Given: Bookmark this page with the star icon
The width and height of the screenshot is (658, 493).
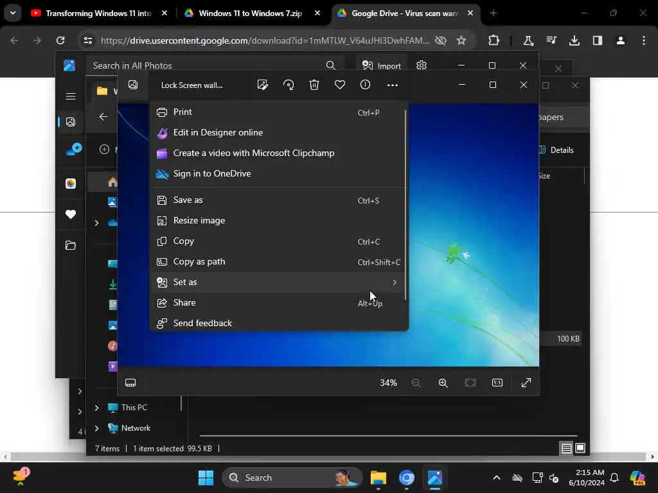Looking at the screenshot, I should 461,40.
